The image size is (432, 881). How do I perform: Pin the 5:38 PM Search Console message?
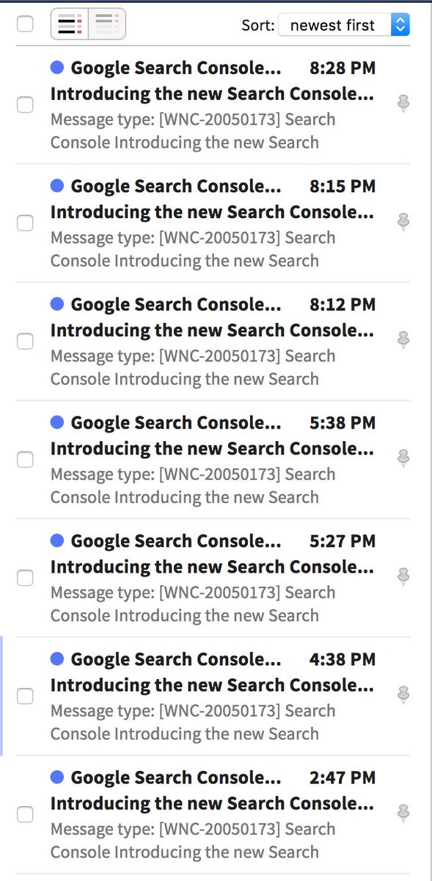click(x=403, y=458)
